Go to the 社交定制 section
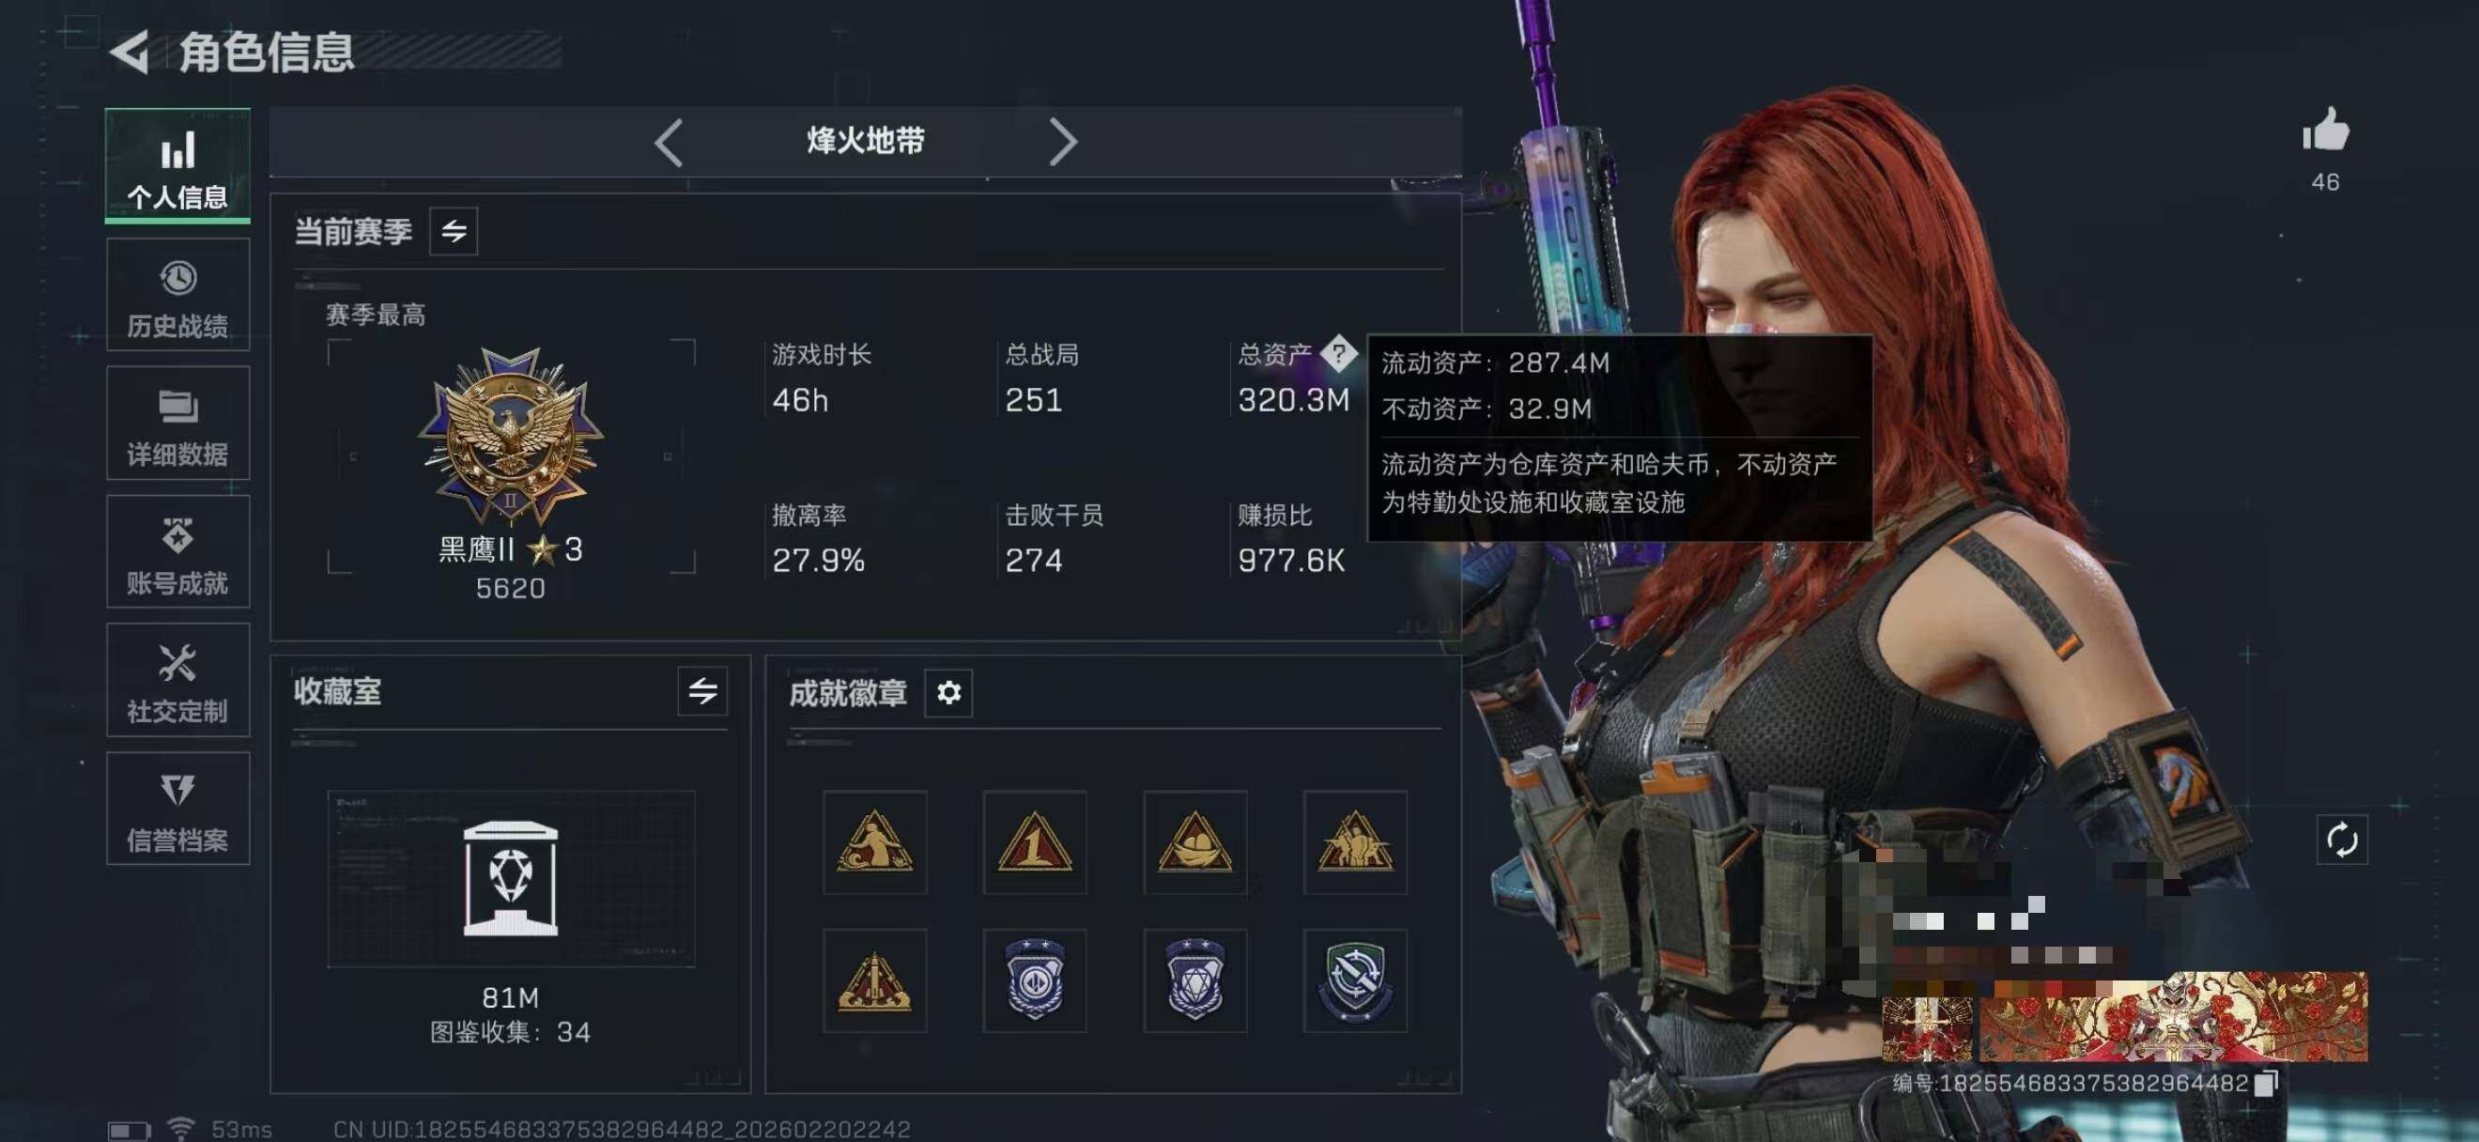This screenshot has height=1142, width=2479. [x=178, y=680]
